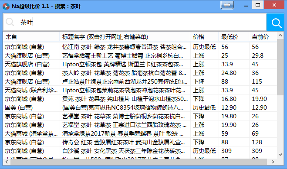Click current price 69 cell
This screenshot has height=169, width=287.
255,133
